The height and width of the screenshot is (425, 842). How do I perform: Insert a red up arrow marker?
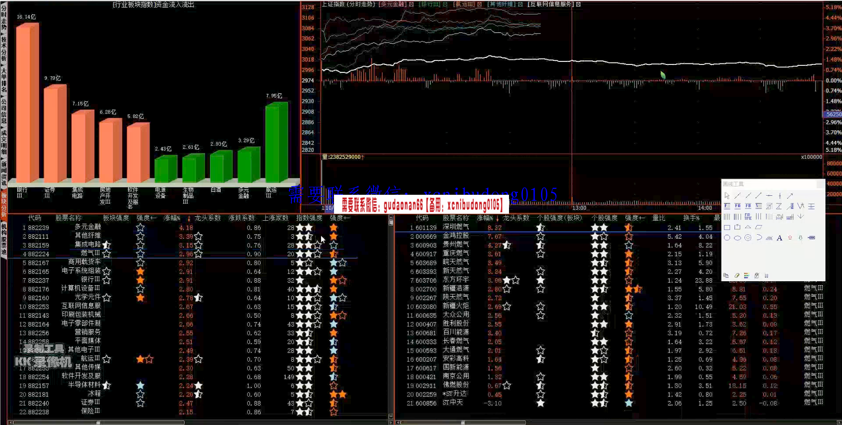(790, 238)
